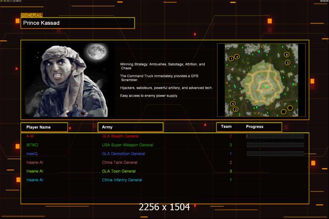The width and height of the screenshot is (329, 219).
Task: Select the Army column header
Action: coord(131,127)
